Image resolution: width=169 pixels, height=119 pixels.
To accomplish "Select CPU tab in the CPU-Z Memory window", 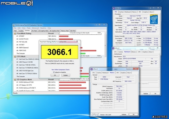I will (93, 73).
